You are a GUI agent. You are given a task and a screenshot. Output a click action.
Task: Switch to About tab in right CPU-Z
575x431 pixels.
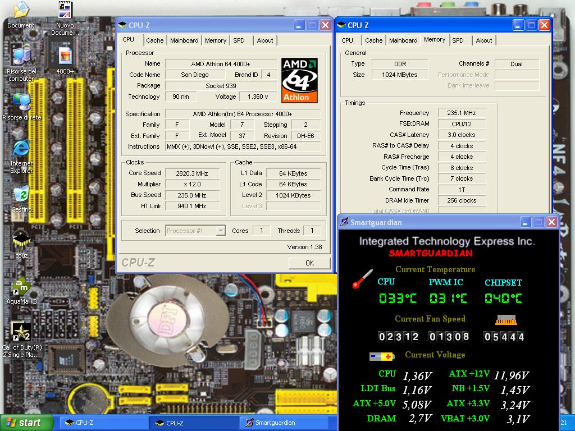click(484, 40)
